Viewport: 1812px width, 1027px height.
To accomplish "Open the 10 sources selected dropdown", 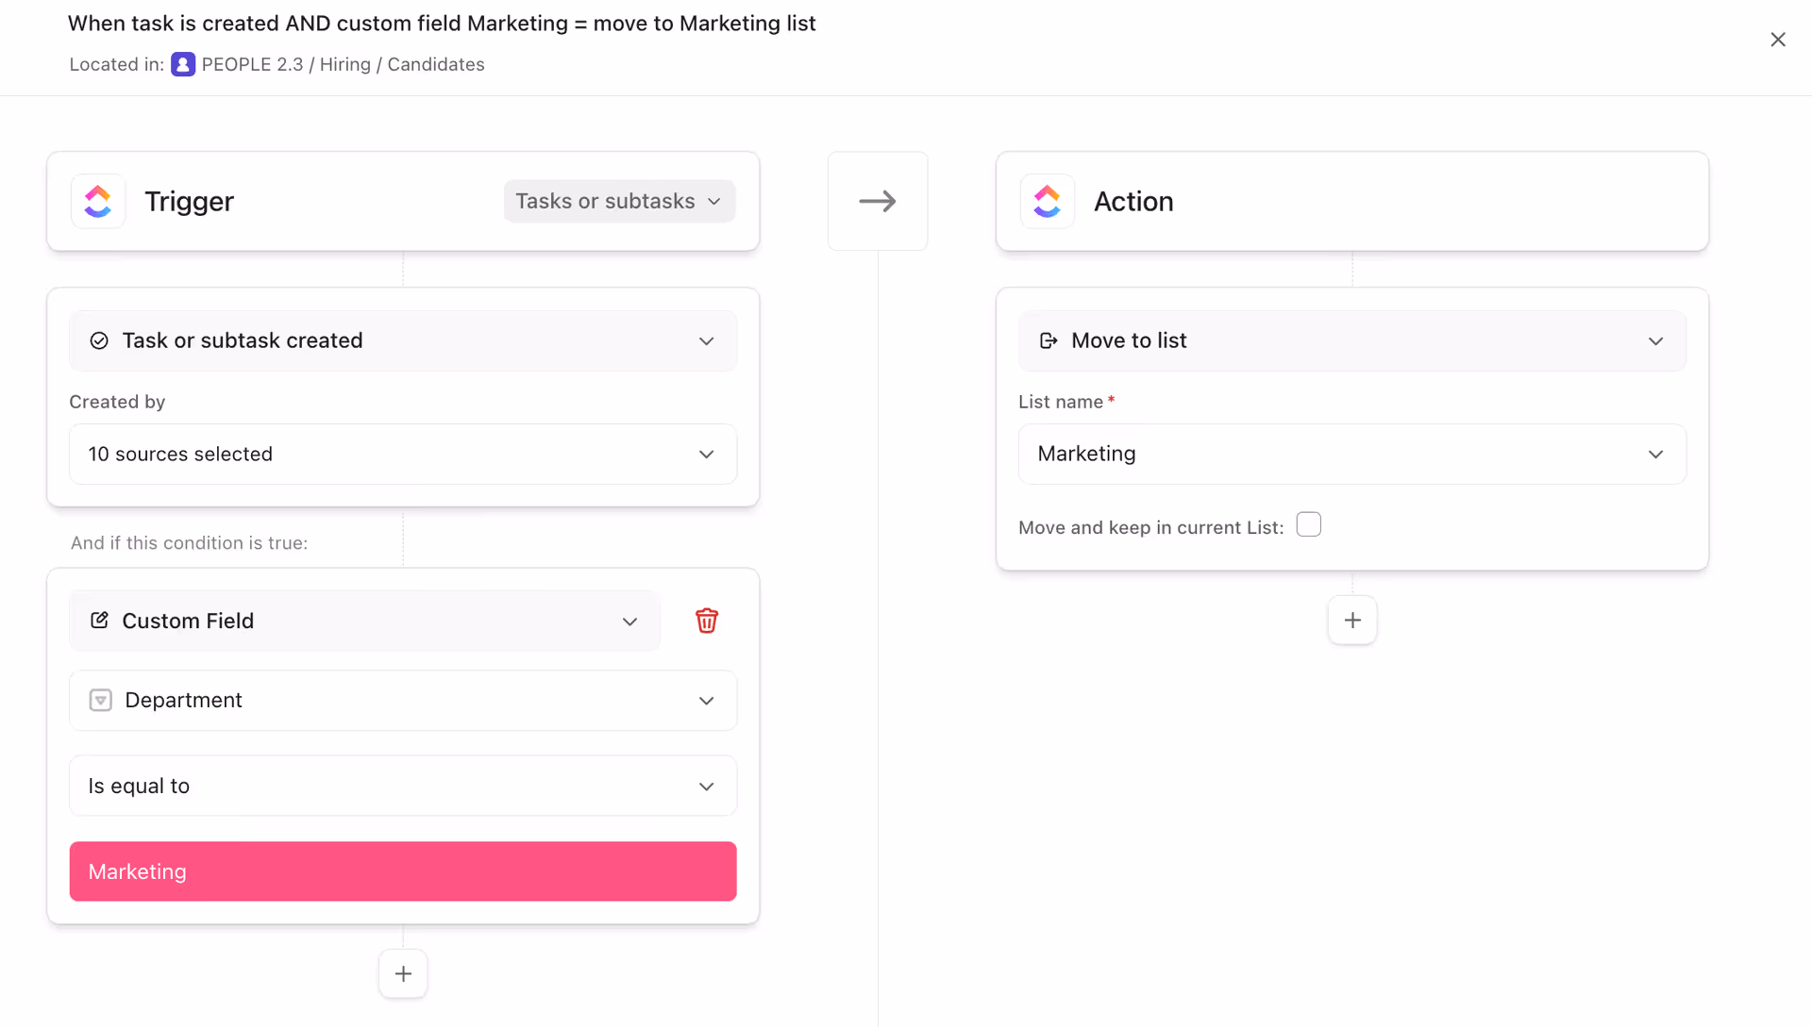I will pyautogui.click(x=403, y=454).
